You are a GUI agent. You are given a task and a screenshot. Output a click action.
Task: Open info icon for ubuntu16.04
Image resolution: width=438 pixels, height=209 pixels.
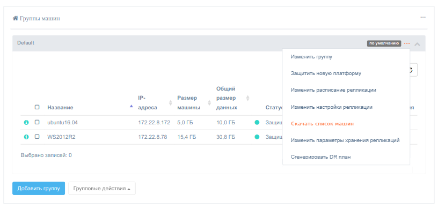pos(26,122)
